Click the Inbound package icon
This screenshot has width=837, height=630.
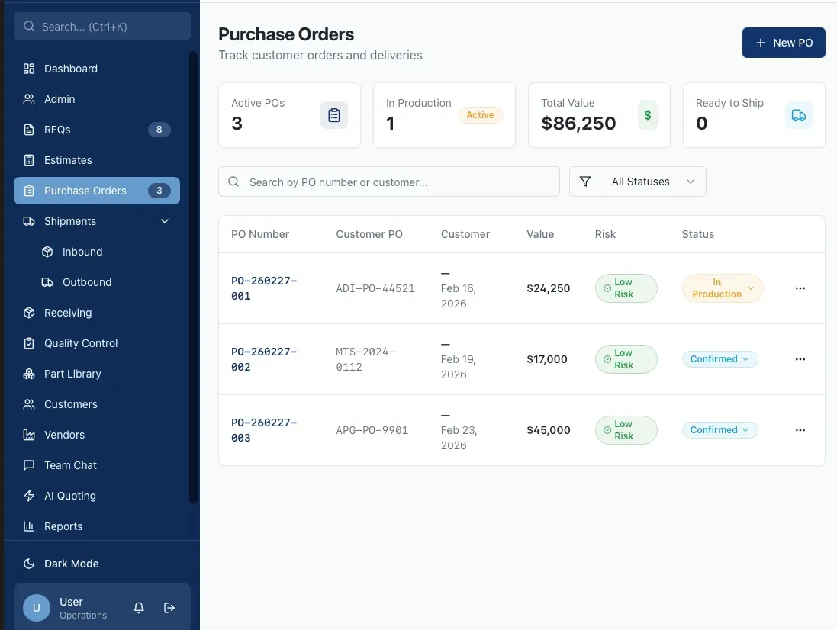click(x=47, y=252)
